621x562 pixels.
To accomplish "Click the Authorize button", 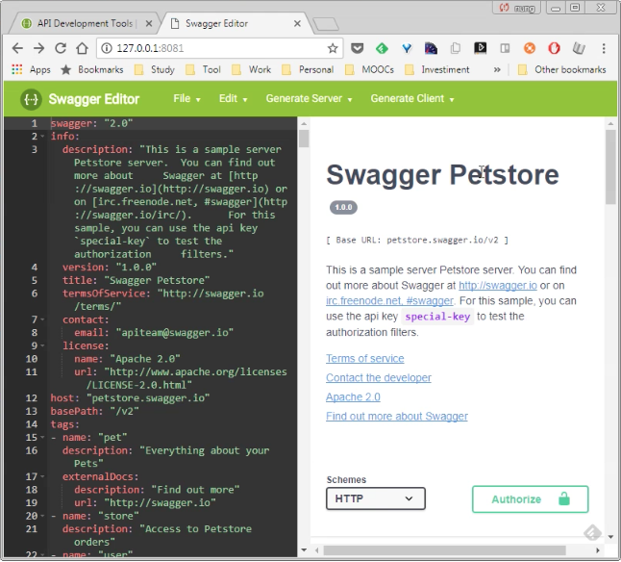I will pyautogui.click(x=530, y=499).
